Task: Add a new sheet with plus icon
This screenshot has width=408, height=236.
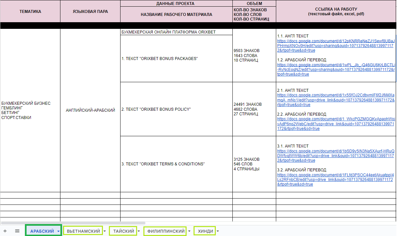Action: (5, 231)
